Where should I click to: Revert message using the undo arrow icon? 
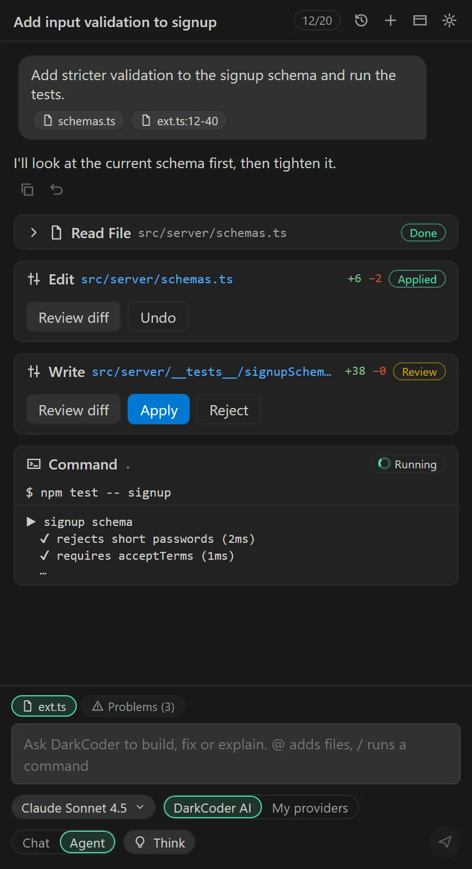[x=56, y=190]
